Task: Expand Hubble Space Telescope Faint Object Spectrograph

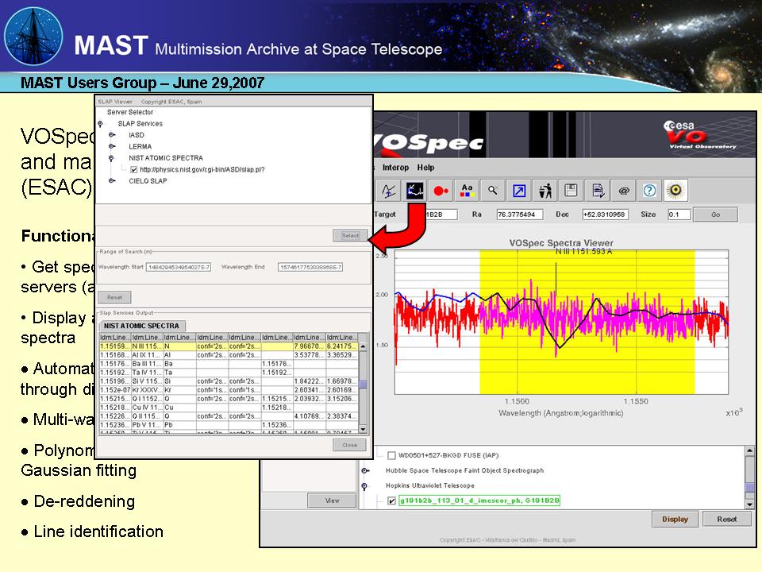Action: (x=365, y=471)
